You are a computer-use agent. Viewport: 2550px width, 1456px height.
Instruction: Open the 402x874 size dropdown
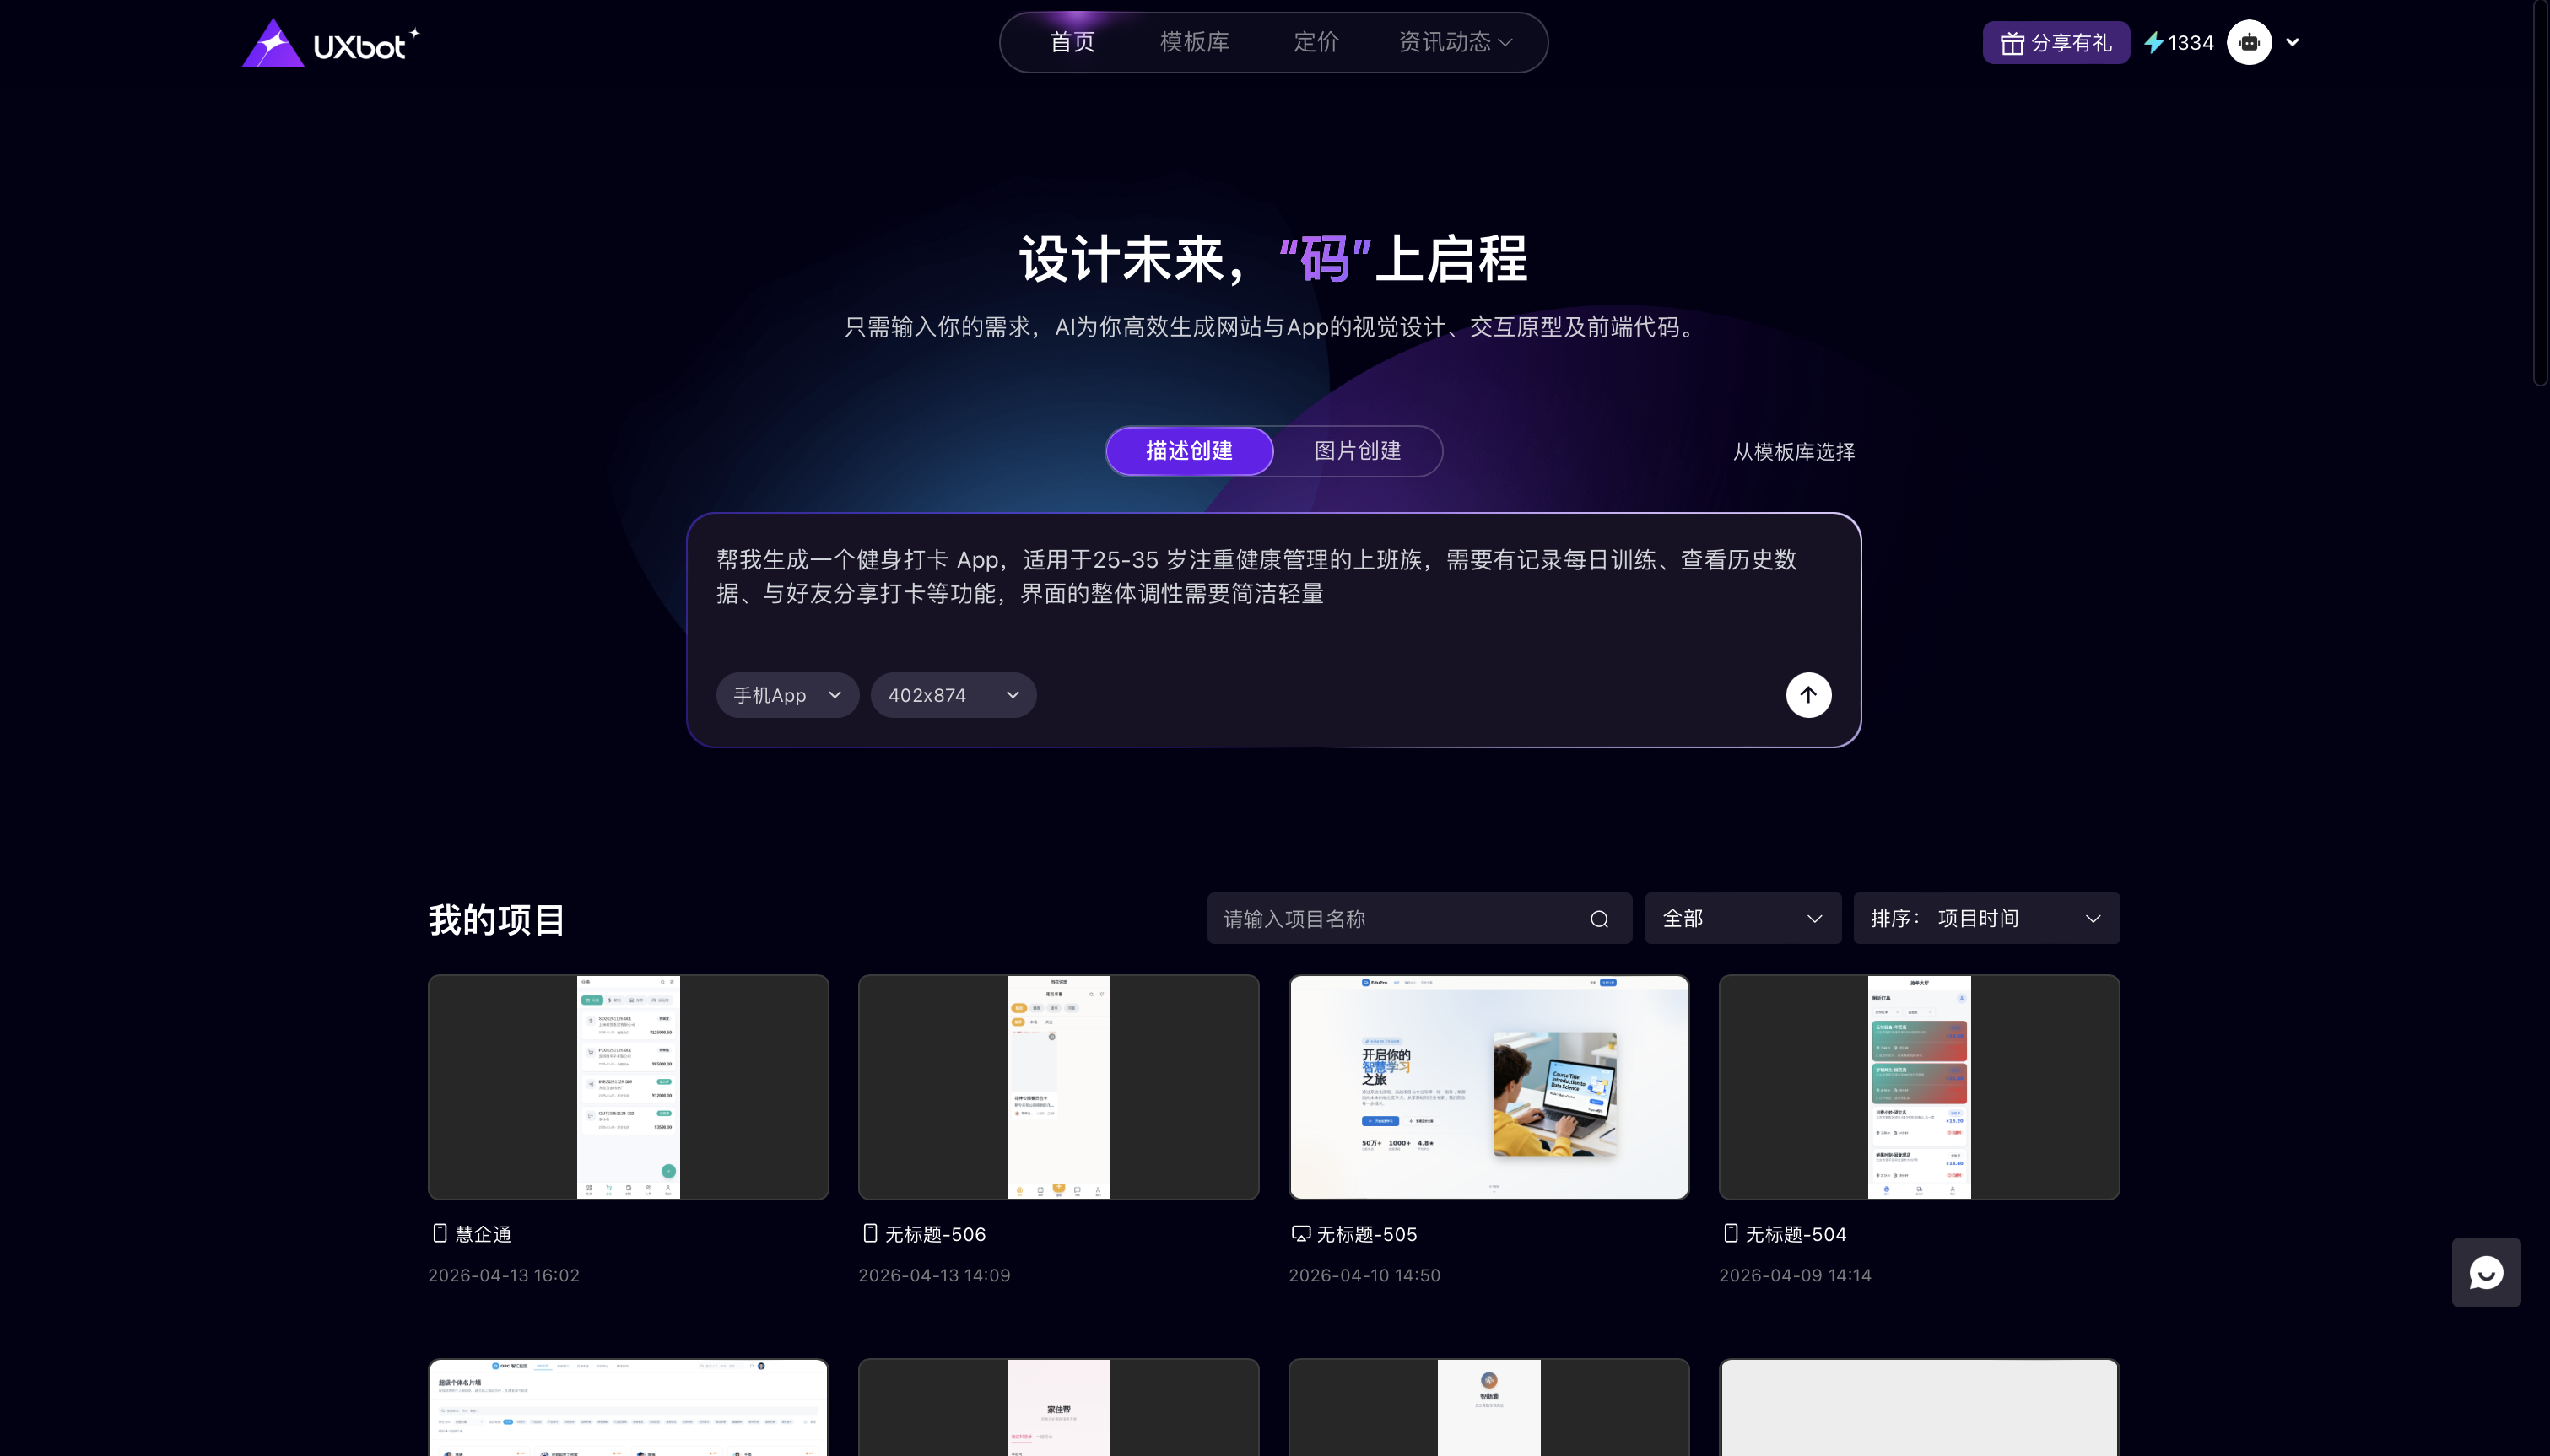pos(952,695)
